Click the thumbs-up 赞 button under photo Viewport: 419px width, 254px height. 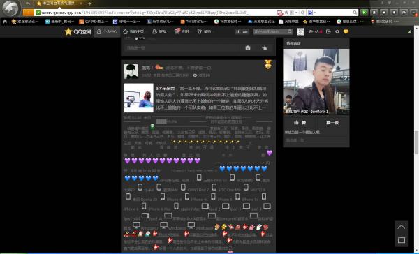(300, 123)
